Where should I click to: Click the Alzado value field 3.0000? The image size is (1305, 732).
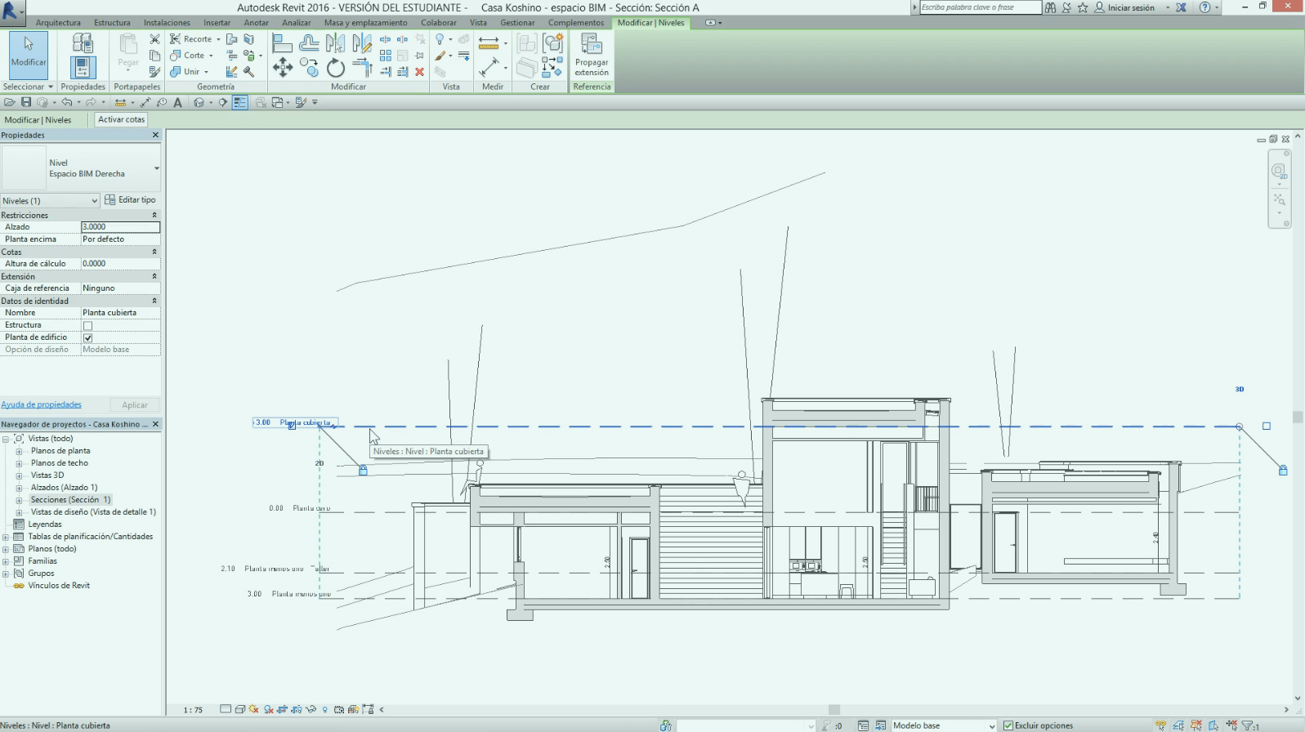(120, 227)
